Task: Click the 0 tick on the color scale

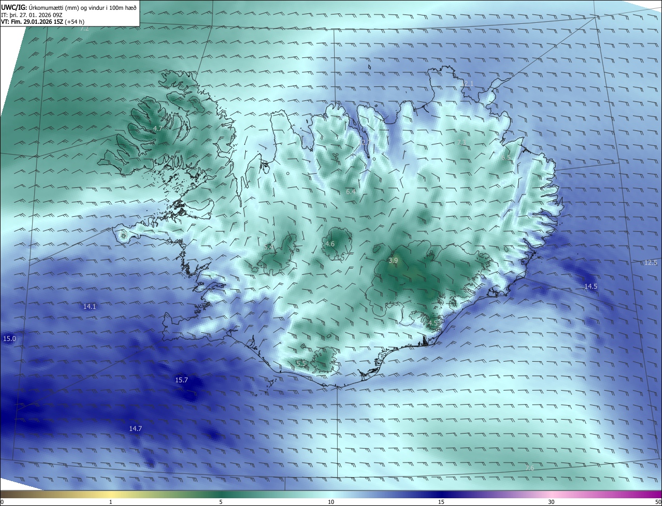Action: 2,502
